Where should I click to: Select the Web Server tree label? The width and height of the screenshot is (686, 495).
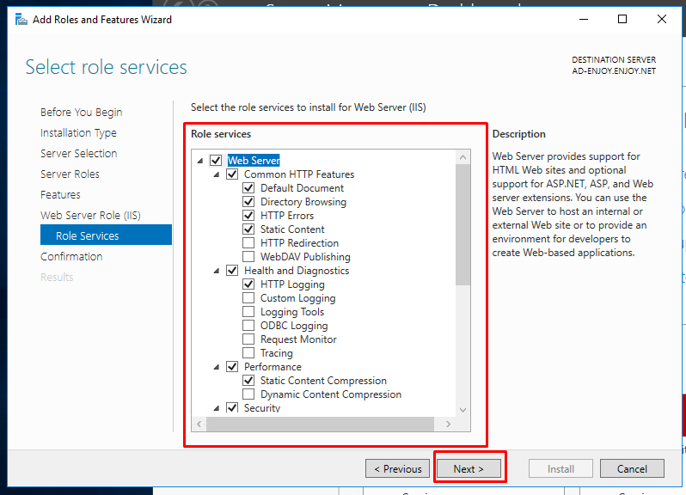pos(254,161)
